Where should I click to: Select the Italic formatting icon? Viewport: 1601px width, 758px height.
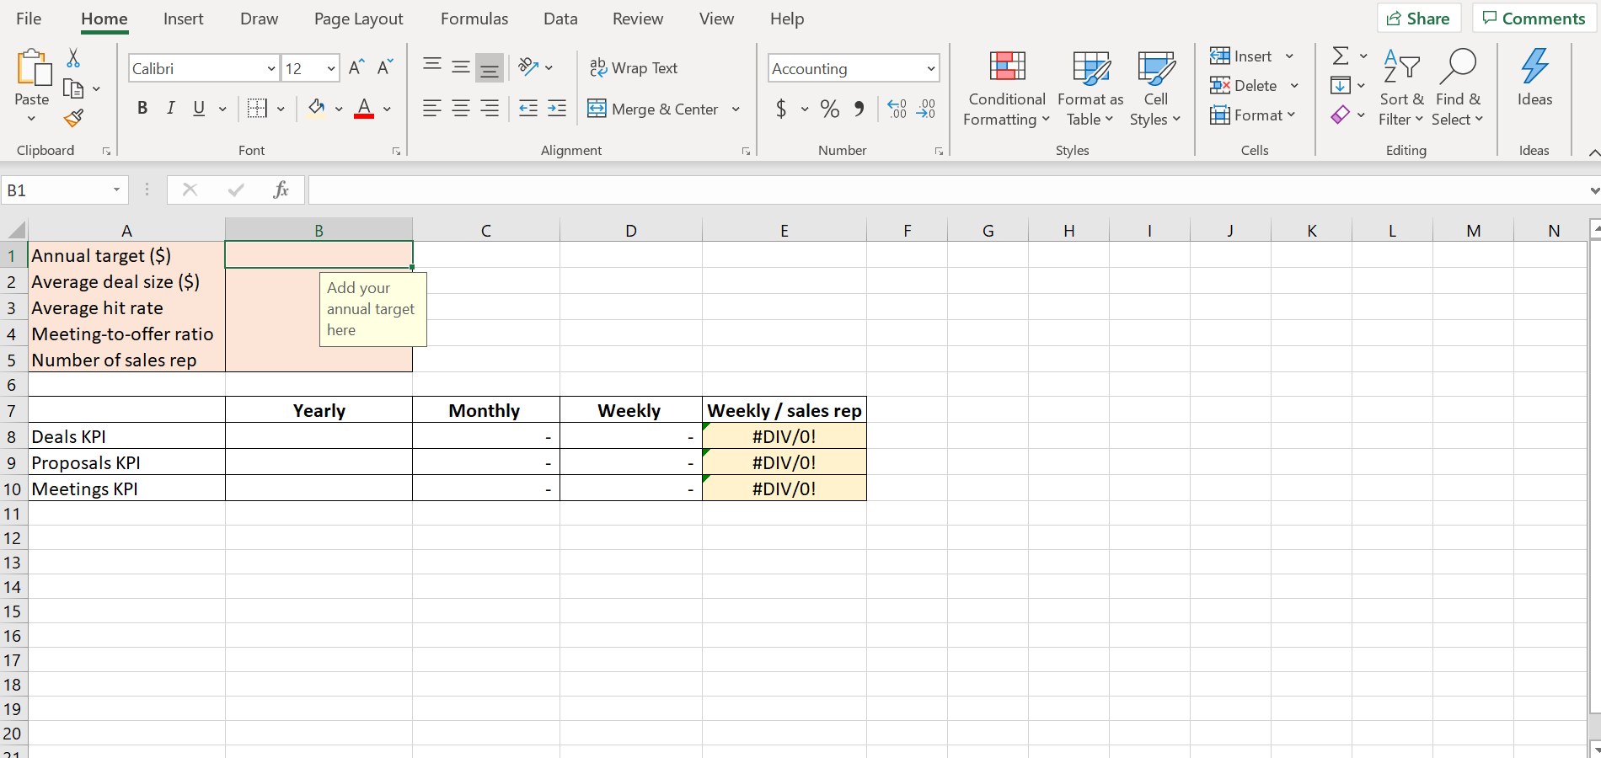point(170,108)
